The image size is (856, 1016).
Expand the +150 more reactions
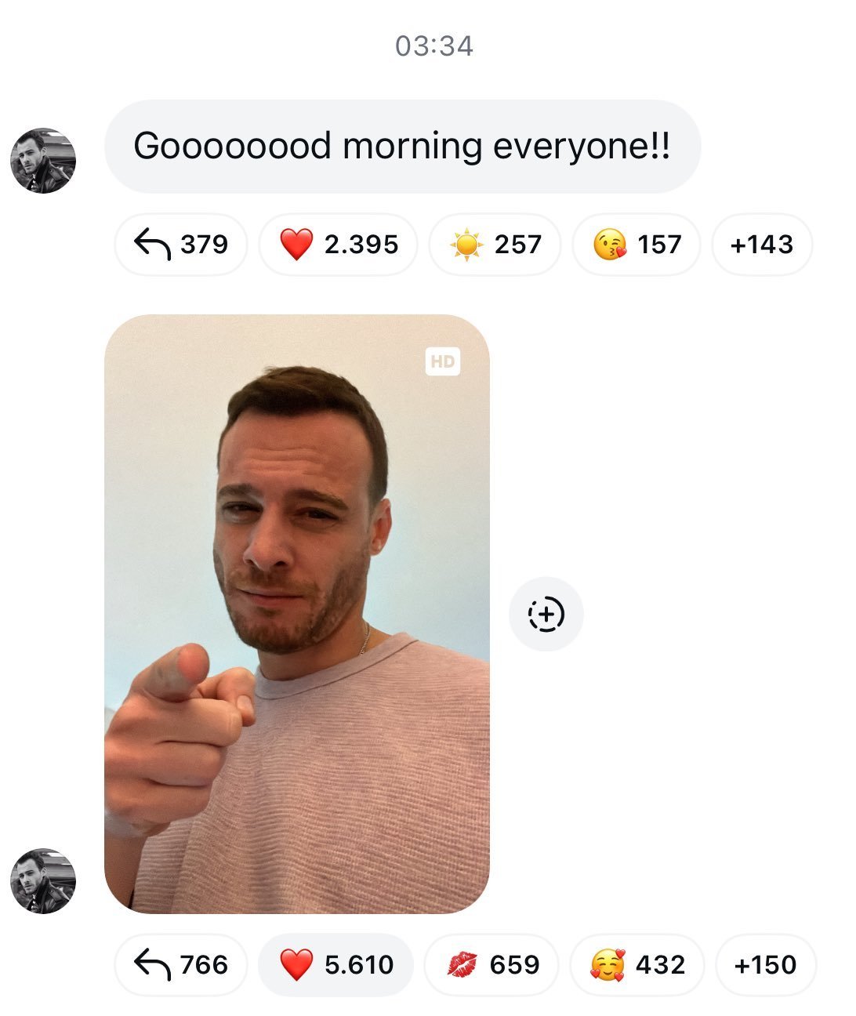click(x=766, y=964)
